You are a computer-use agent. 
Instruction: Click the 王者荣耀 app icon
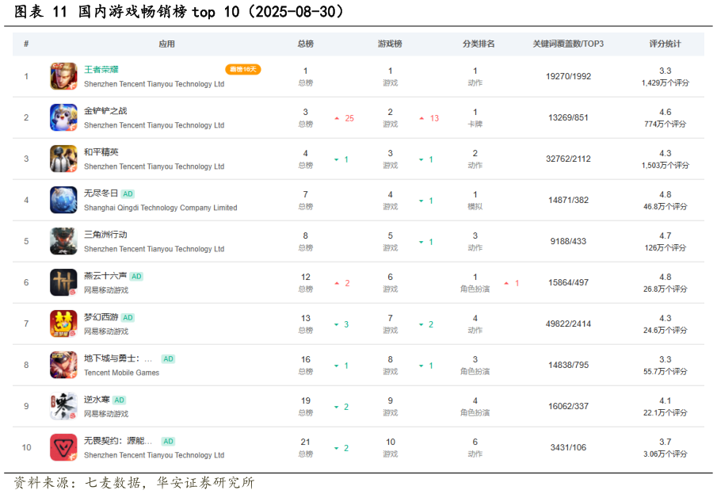click(x=63, y=76)
